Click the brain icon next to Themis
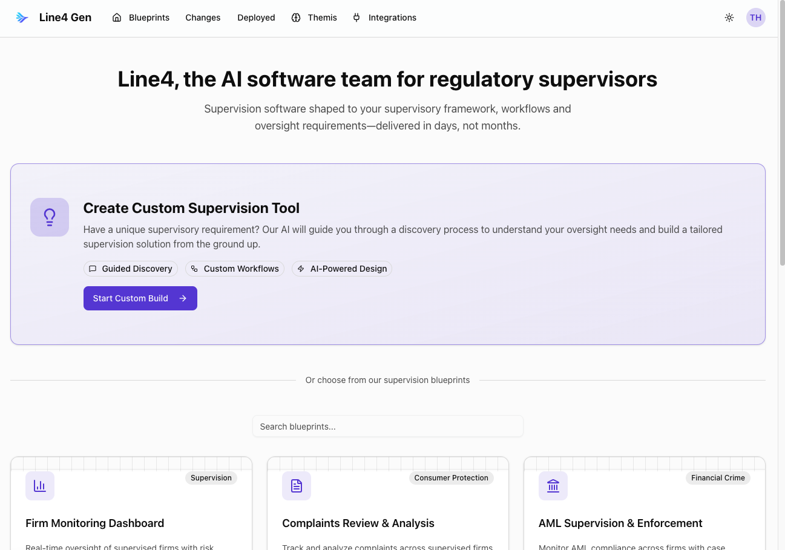 [296, 18]
